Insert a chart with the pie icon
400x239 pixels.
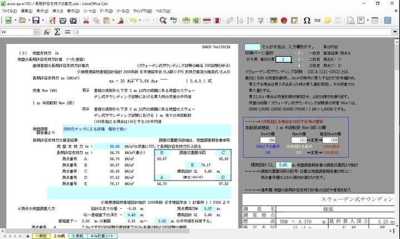pos(284,20)
